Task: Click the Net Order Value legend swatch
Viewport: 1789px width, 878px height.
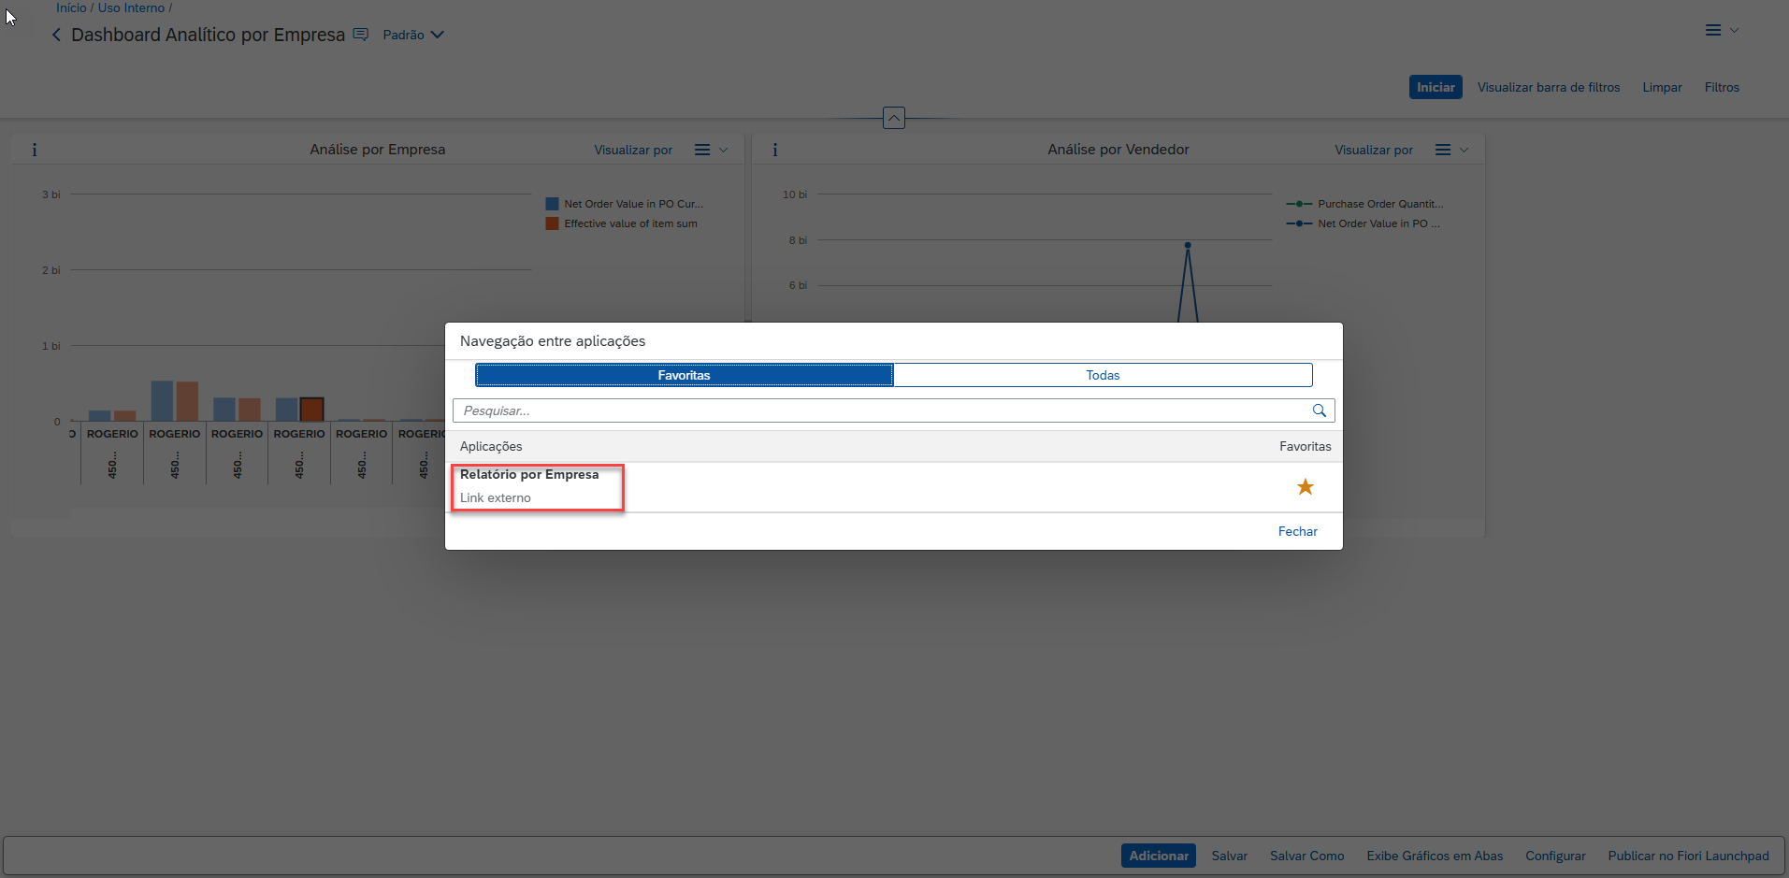Action: [x=552, y=204]
